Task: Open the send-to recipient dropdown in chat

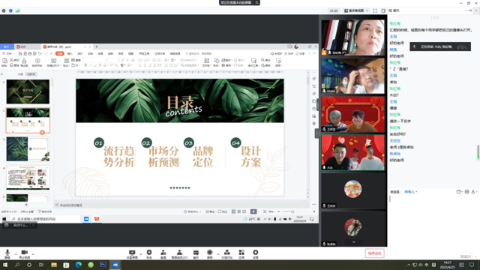Action: coord(411,192)
